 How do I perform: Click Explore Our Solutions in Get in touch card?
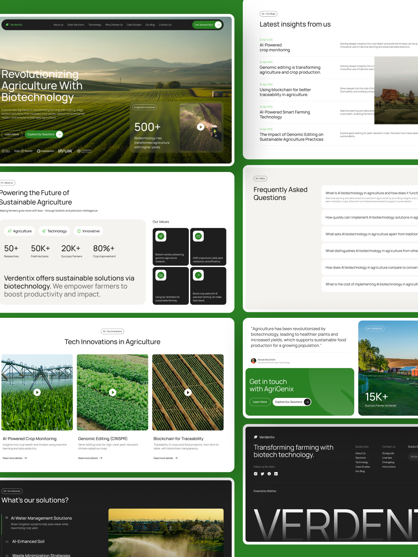point(292,402)
